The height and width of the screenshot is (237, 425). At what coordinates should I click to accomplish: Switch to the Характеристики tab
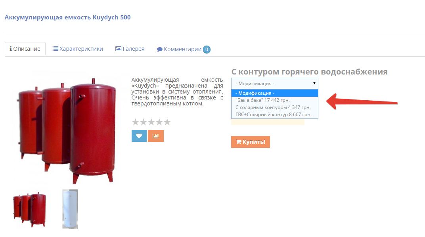pos(78,49)
